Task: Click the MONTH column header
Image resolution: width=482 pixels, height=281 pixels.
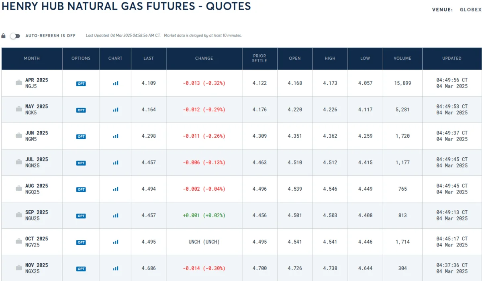Action: (32, 58)
